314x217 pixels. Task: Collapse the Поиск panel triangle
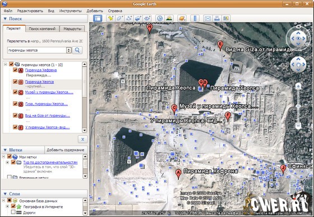[x=5, y=19]
